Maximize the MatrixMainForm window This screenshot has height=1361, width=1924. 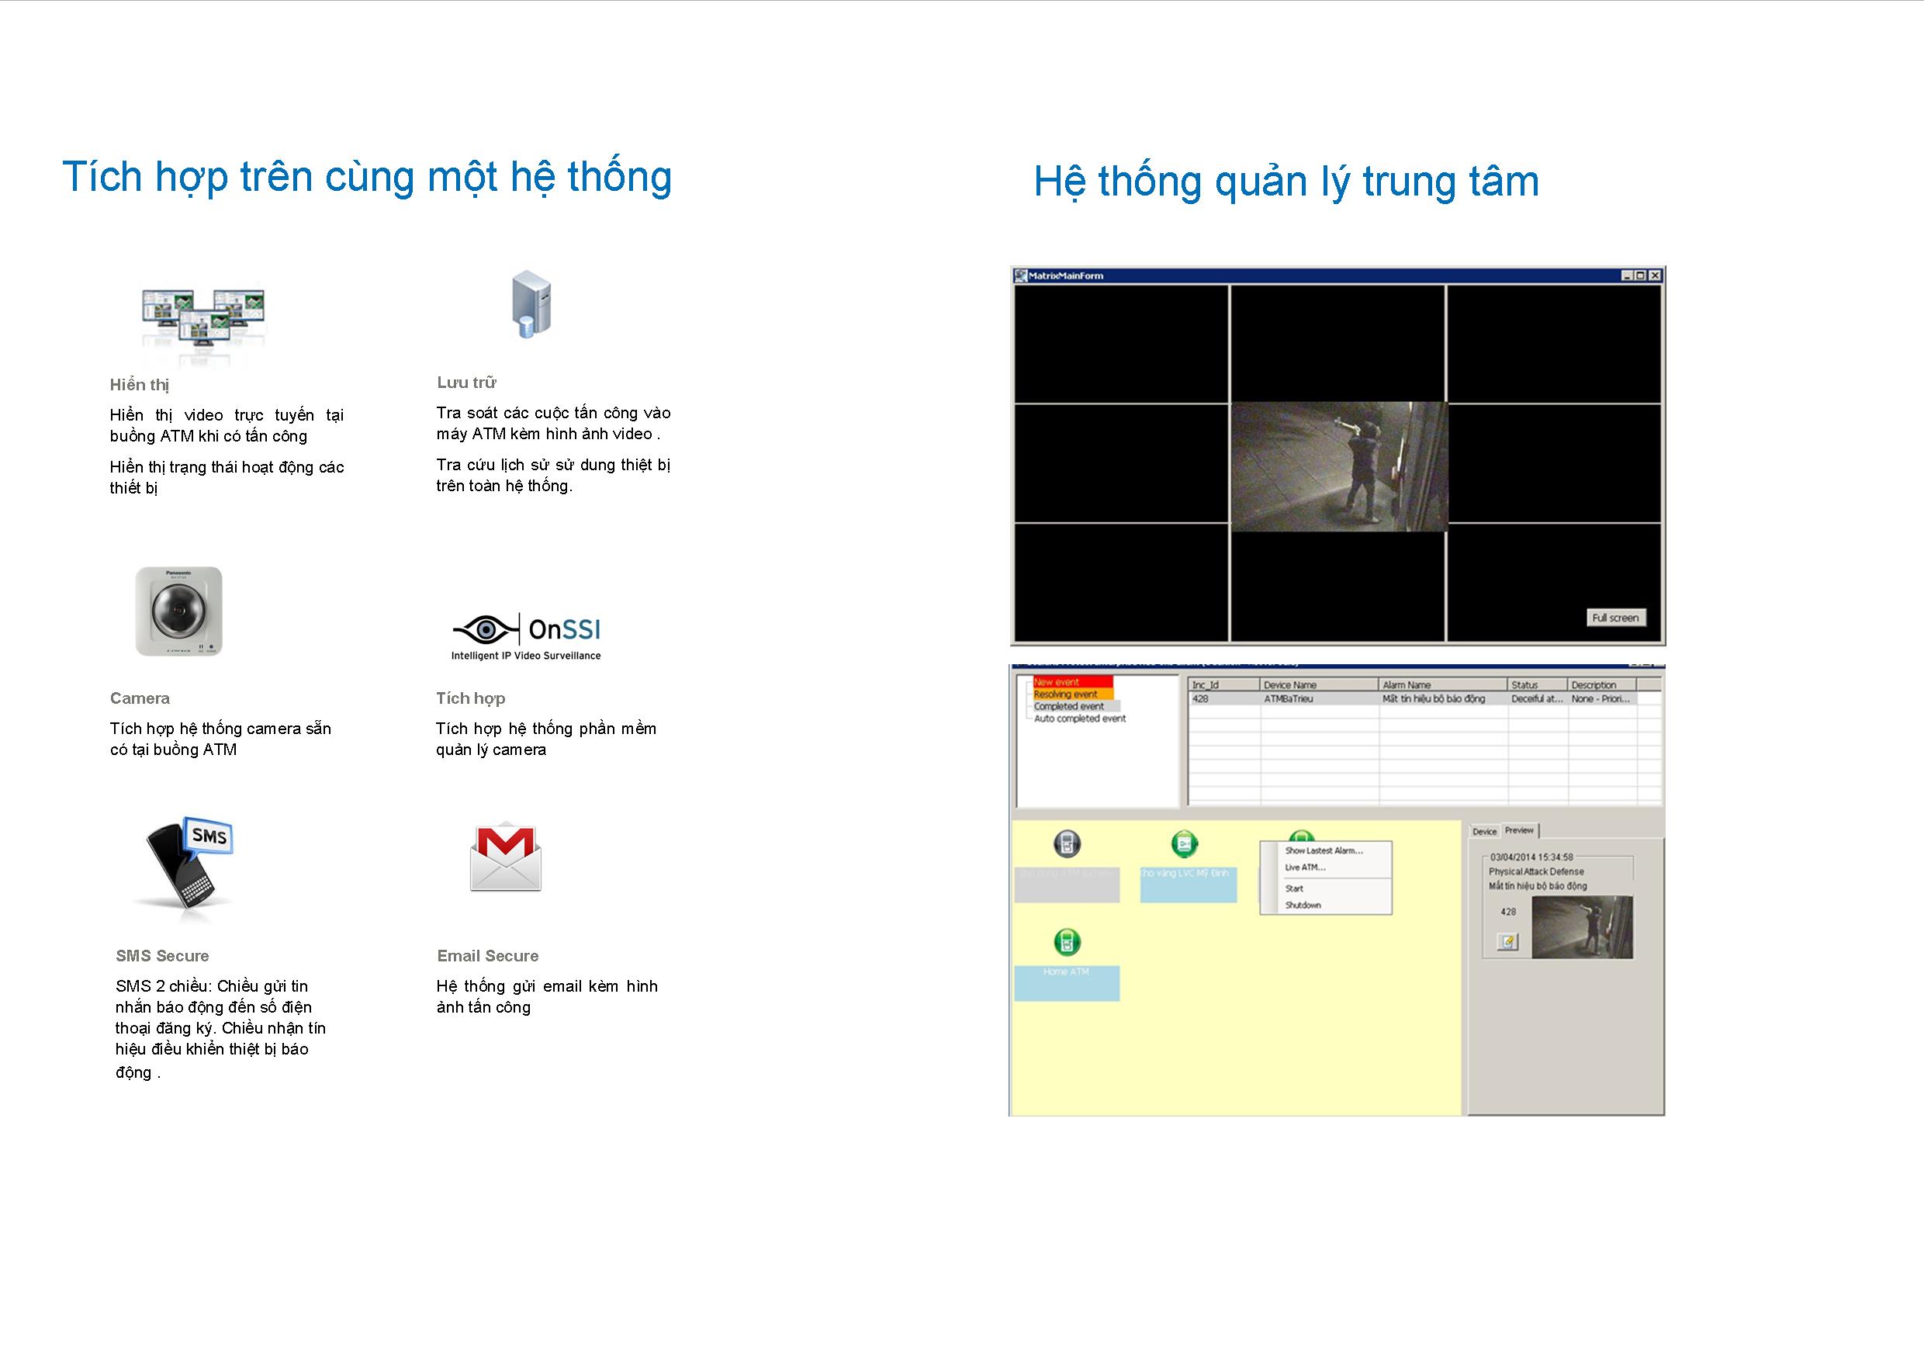pos(1641,275)
